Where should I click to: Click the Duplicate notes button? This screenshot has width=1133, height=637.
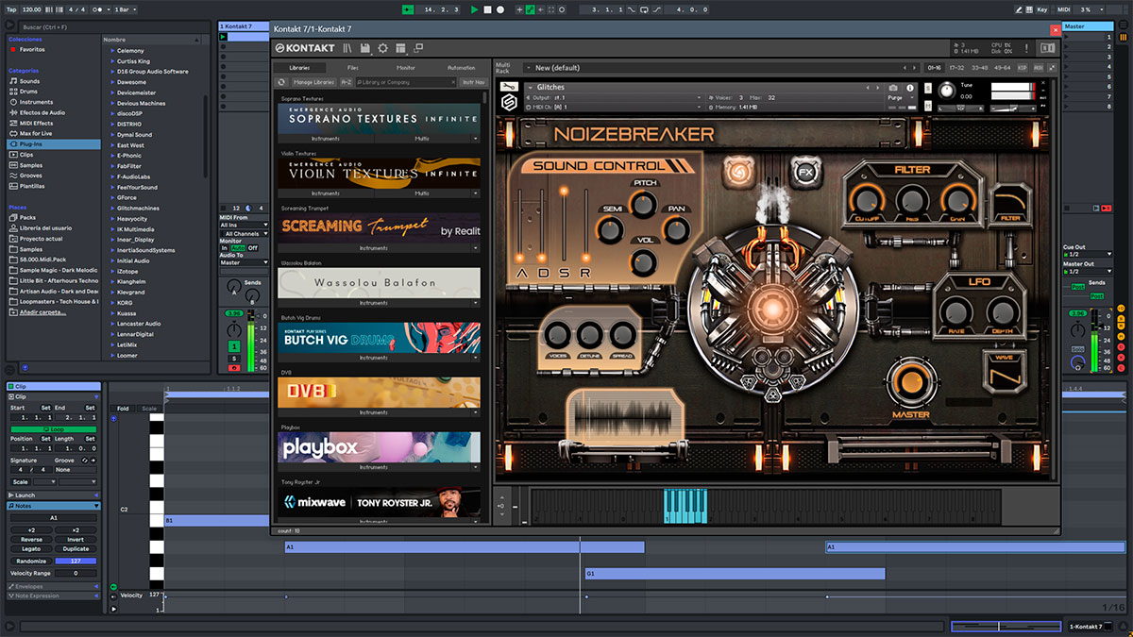76,548
